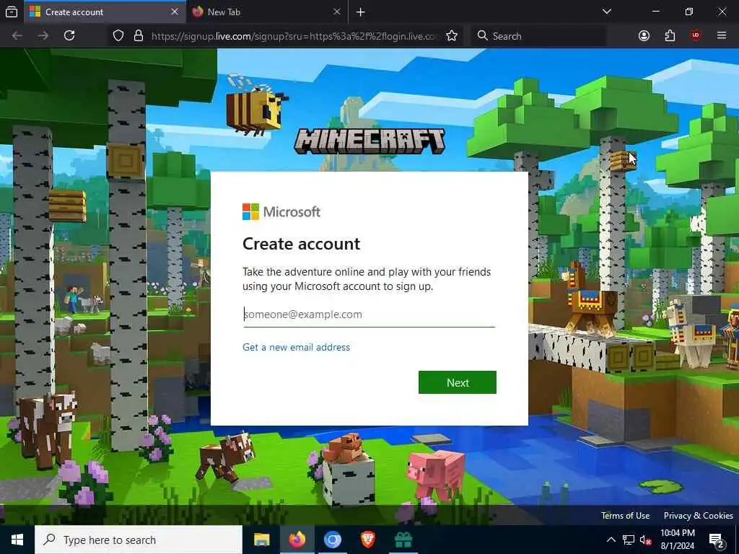The height and width of the screenshot is (554, 739).
Task: Open the Windows Start menu
Action: [17, 540]
